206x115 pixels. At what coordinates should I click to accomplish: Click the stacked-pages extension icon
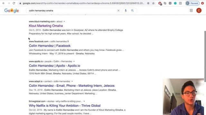pos(165,3)
